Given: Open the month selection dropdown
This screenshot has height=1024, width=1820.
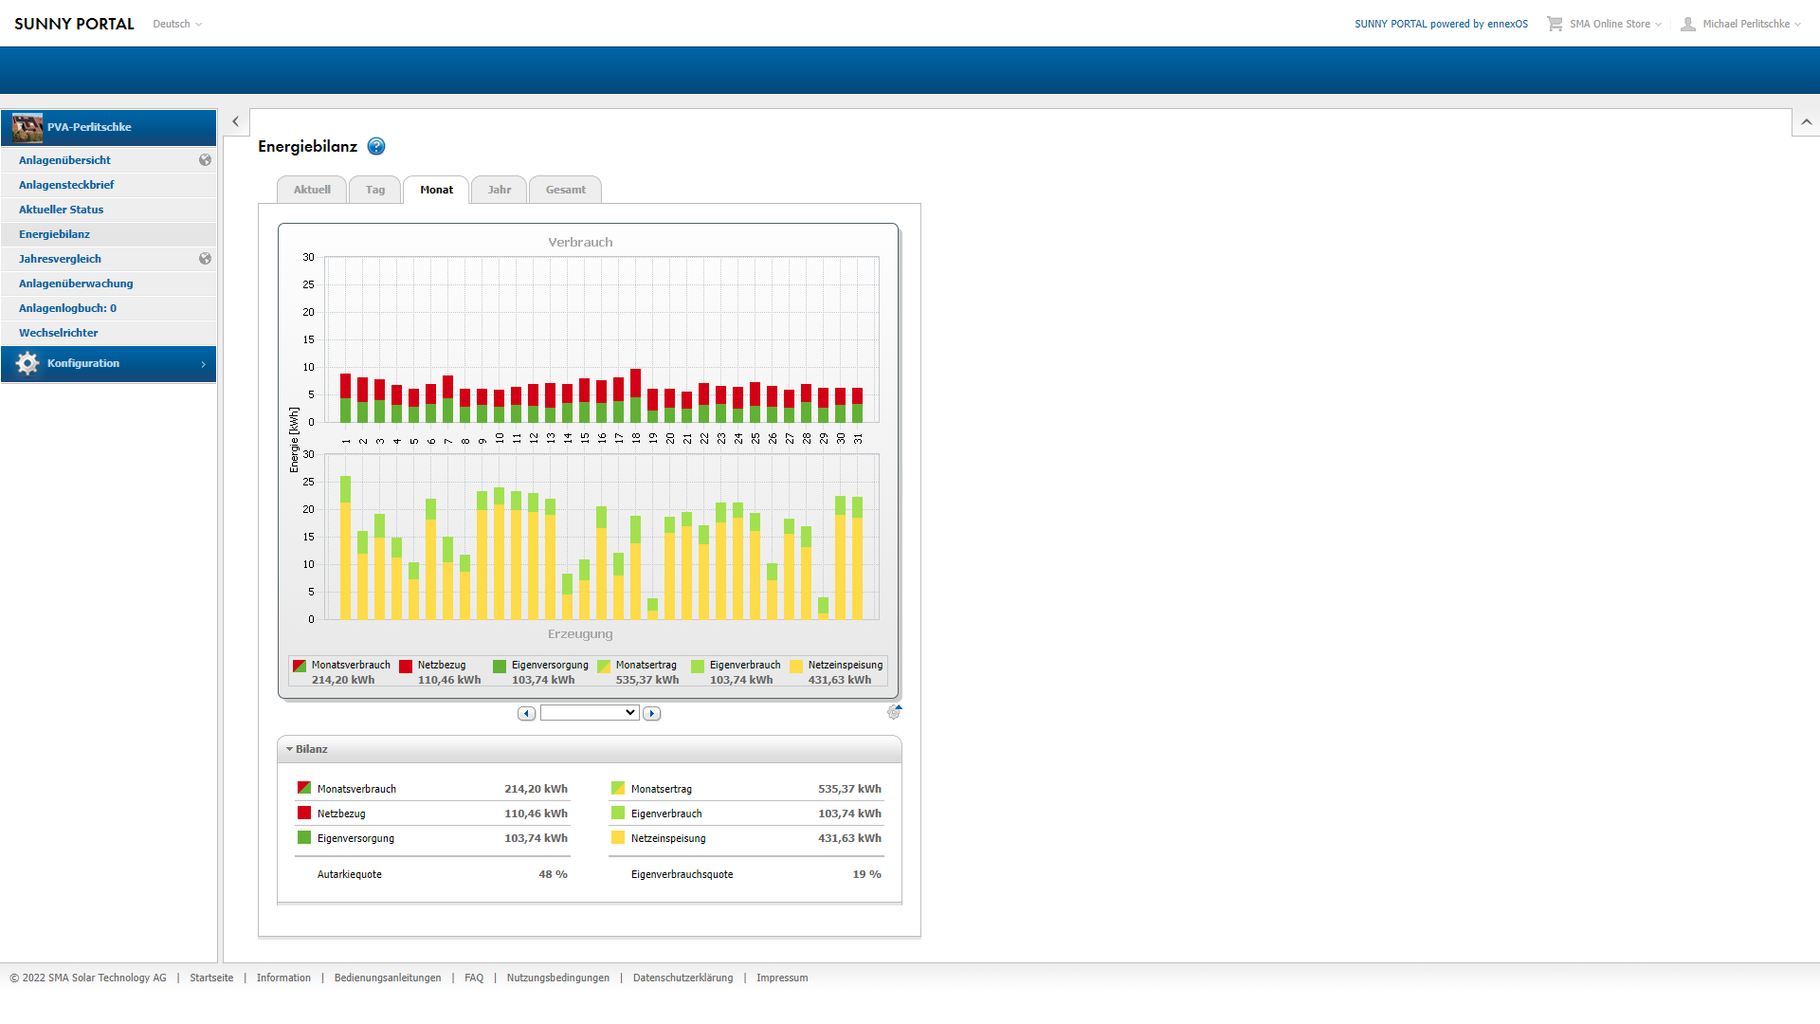Looking at the screenshot, I should point(590,713).
